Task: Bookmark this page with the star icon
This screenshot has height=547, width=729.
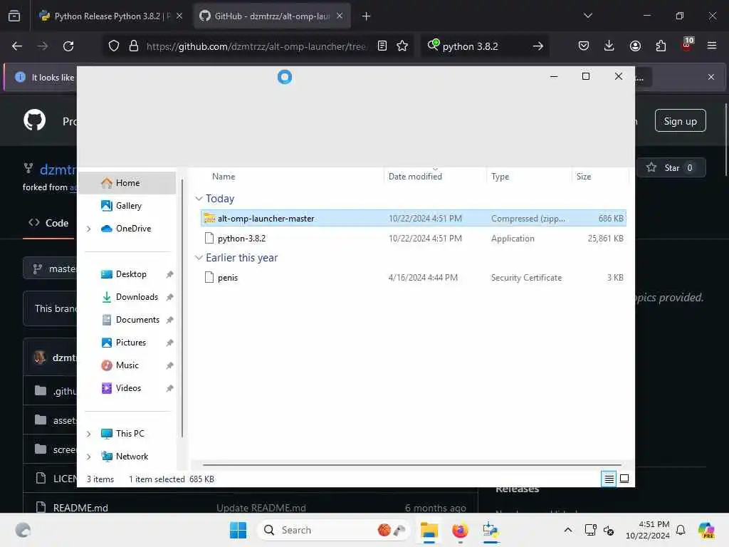Action: (402, 46)
